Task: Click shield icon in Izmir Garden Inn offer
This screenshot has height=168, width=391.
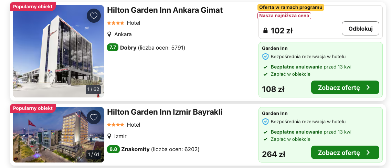Action: (x=265, y=122)
